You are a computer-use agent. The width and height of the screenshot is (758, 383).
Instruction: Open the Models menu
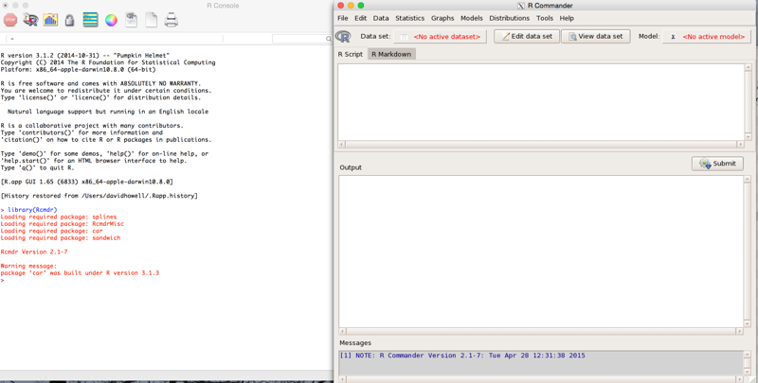pos(472,18)
